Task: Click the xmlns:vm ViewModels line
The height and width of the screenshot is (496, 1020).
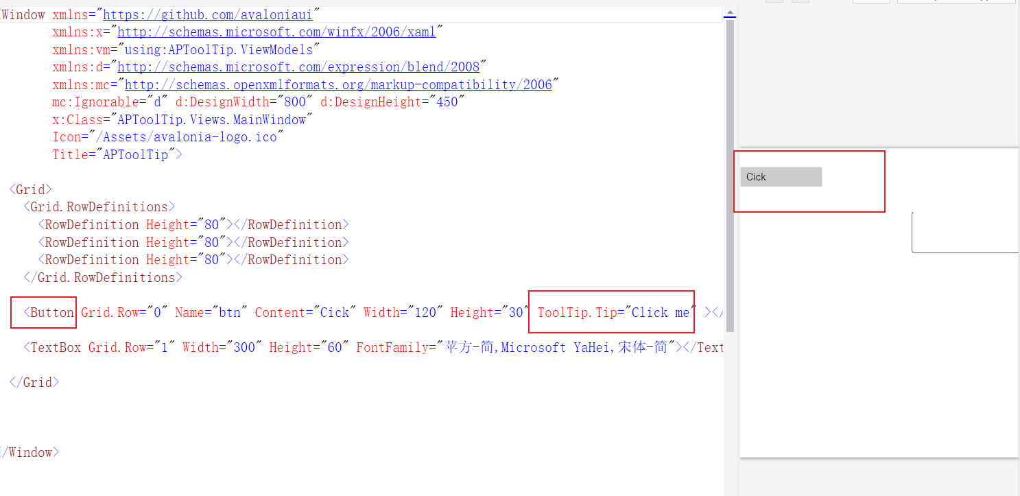Action: click(x=186, y=49)
